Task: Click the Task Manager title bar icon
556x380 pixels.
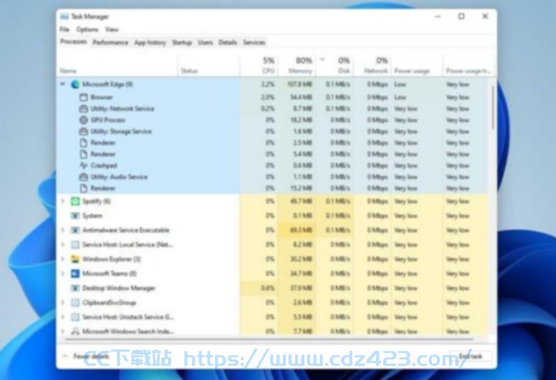Action: [65, 16]
